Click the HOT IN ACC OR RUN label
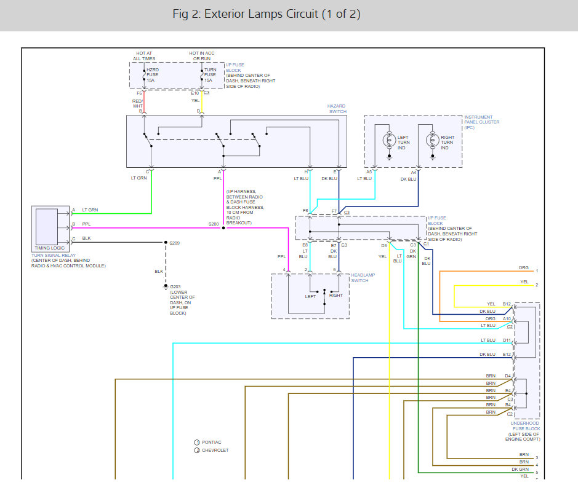The height and width of the screenshot is (496, 578). 202,56
